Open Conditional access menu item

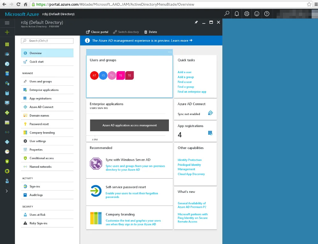coord(47,158)
